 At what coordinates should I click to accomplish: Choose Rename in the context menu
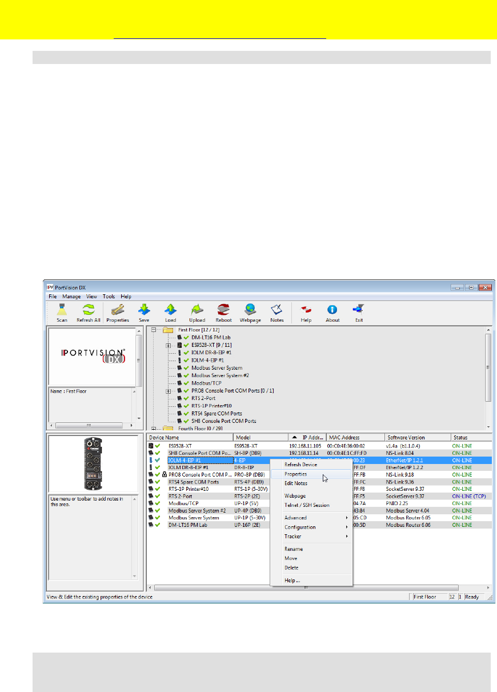(x=311, y=549)
